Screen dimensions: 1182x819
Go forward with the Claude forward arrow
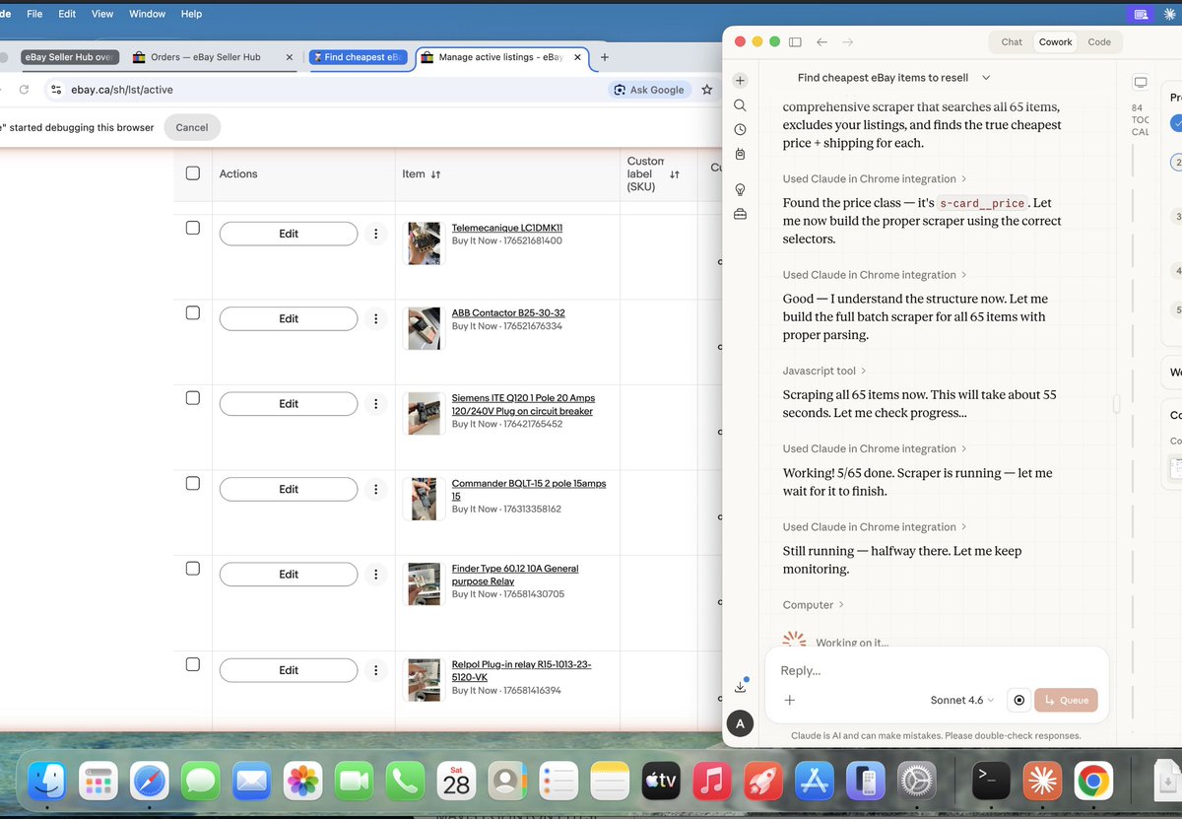pyautogui.click(x=847, y=42)
